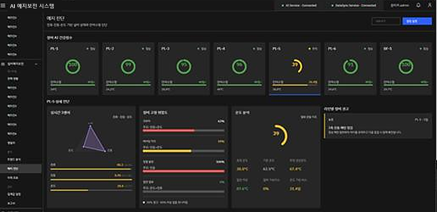The width and height of the screenshot is (437, 212).
Task: Click the green 100 gauge on the SF card
Action: point(406,67)
